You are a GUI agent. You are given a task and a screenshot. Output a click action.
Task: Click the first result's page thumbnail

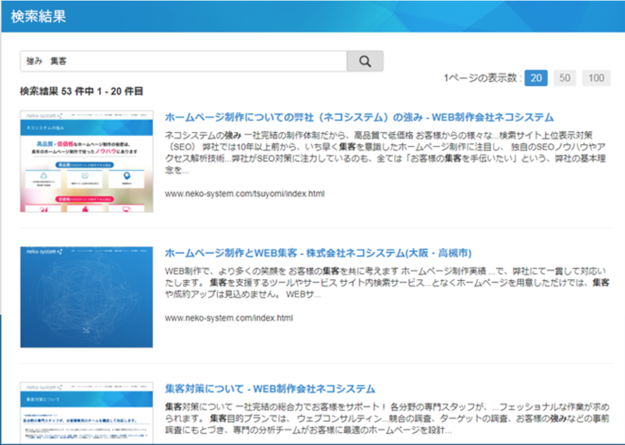87,161
